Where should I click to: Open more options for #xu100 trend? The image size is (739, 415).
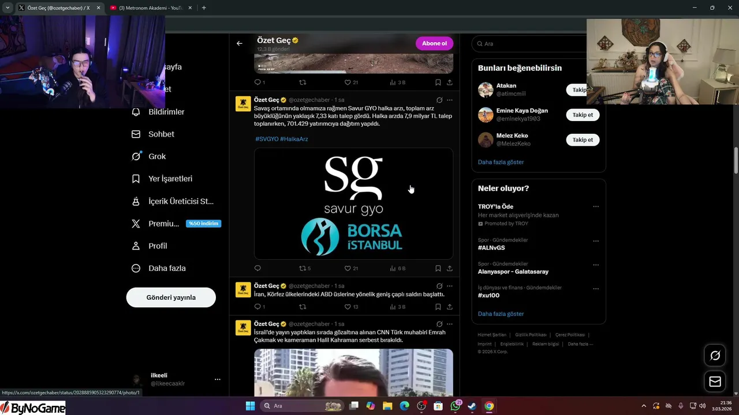(596, 289)
